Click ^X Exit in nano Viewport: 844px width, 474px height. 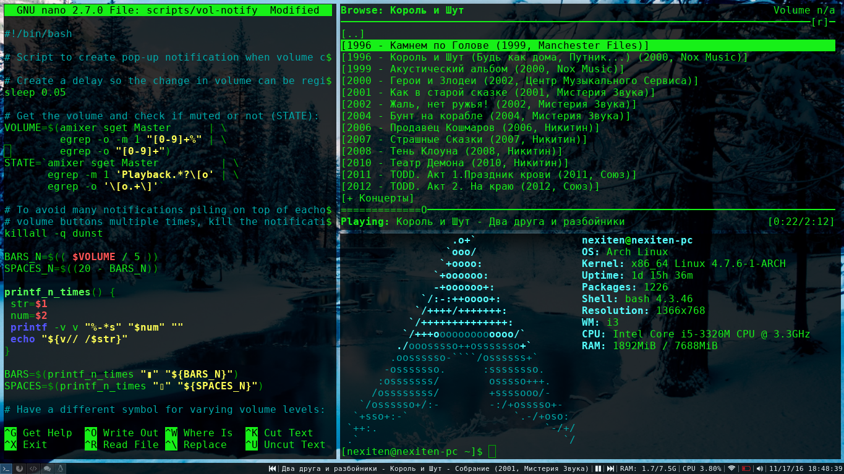click(x=26, y=445)
